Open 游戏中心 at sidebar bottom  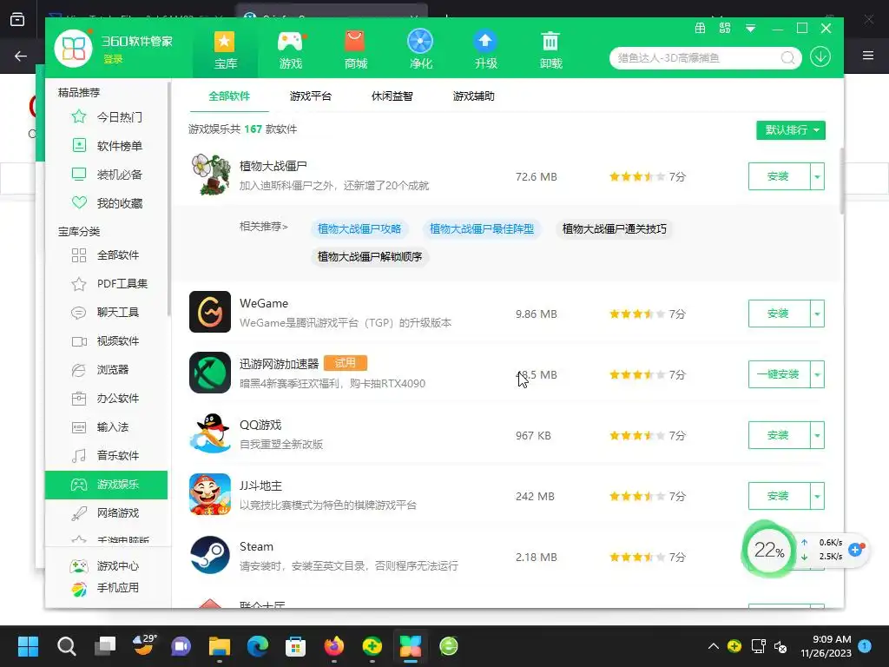tap(104, 566)
